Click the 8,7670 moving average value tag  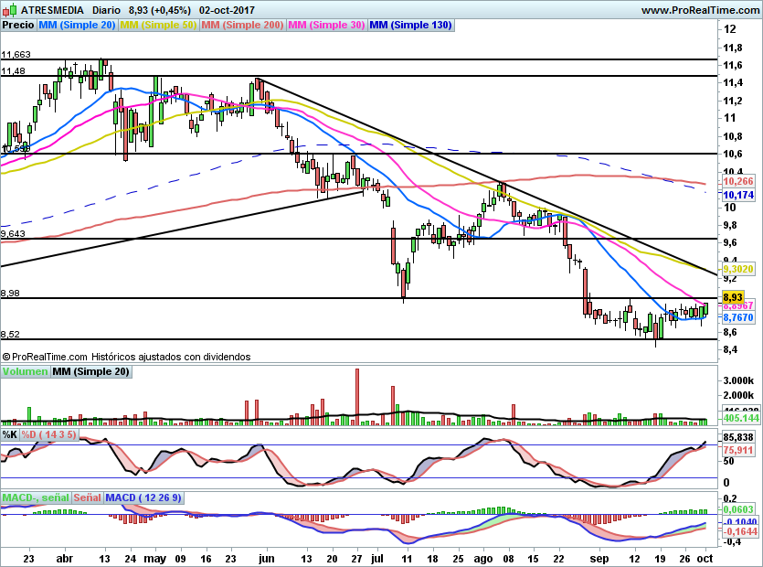click(738, 317)
